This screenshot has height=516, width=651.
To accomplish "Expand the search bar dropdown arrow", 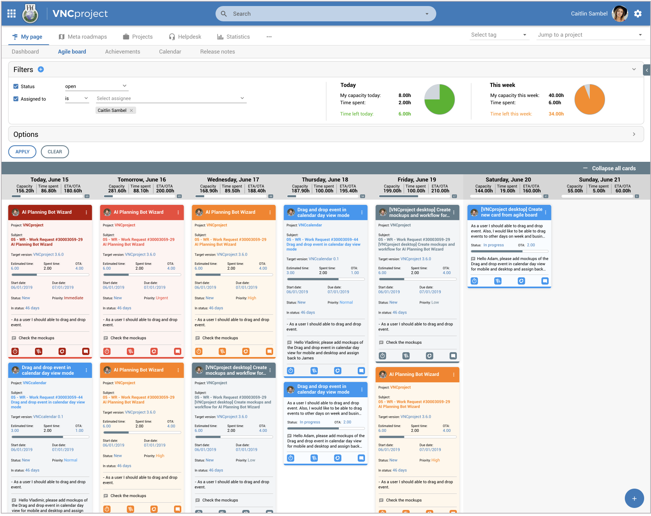I will (x=427, y=14).
